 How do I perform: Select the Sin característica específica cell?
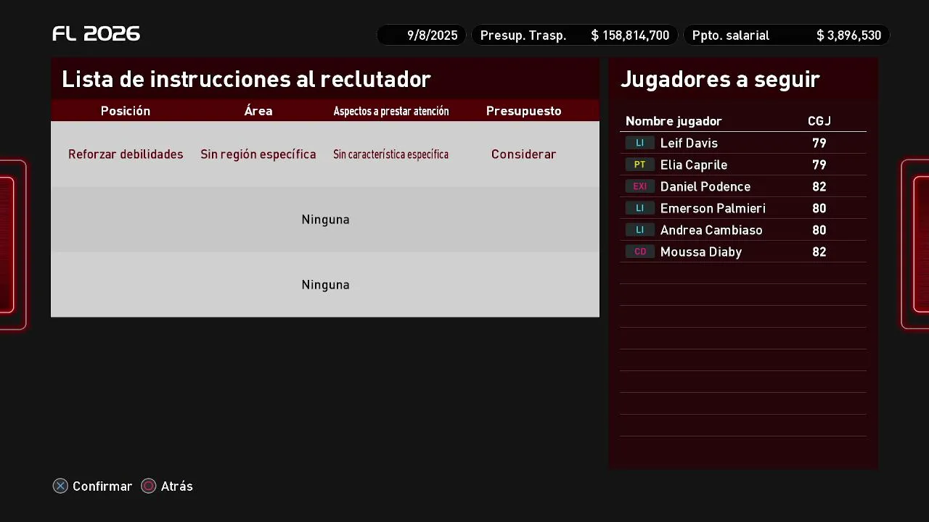[390, 154]
